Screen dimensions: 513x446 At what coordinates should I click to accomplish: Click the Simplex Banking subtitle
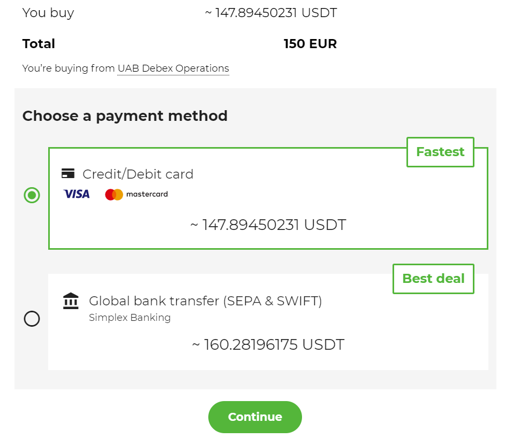(130, 318)
